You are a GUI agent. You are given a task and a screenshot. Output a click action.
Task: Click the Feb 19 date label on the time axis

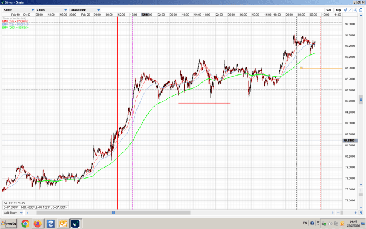pos(15,15)
